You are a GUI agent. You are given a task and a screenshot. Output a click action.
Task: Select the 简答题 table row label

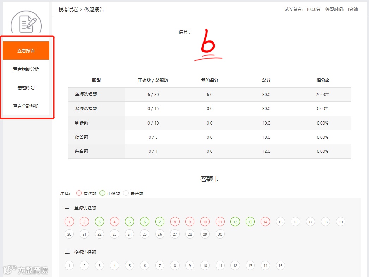pyautogui.click(x=81, y=137)
